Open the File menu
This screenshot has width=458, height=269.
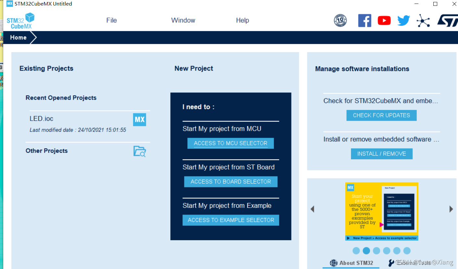(111, 20)
